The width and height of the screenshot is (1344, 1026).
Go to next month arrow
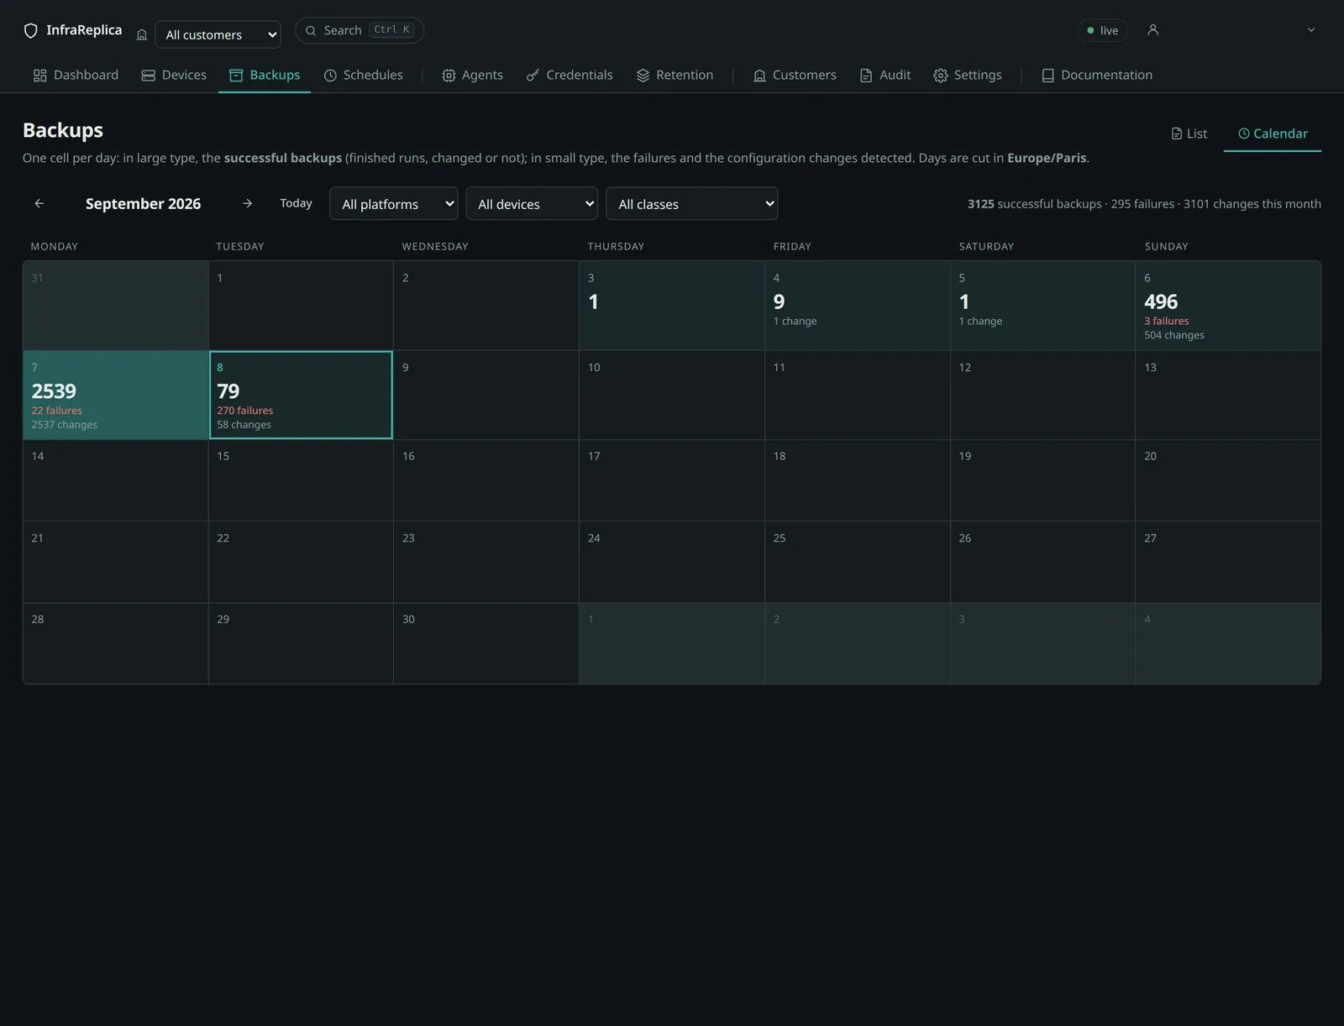(247, 203)
